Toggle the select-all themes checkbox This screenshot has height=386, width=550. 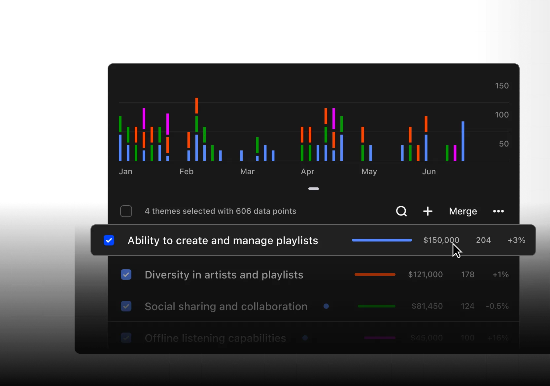126,211
